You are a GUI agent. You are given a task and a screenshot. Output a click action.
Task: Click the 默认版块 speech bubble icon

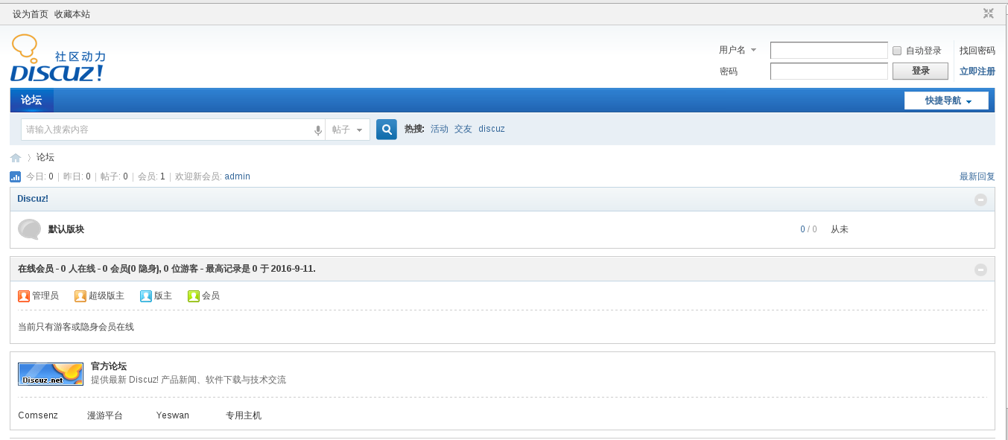[x=30, y=229]
